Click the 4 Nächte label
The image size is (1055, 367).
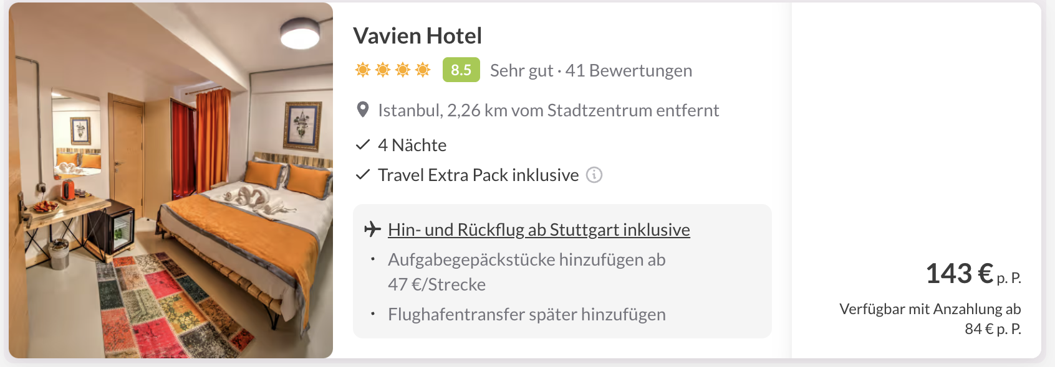point(412,146)
